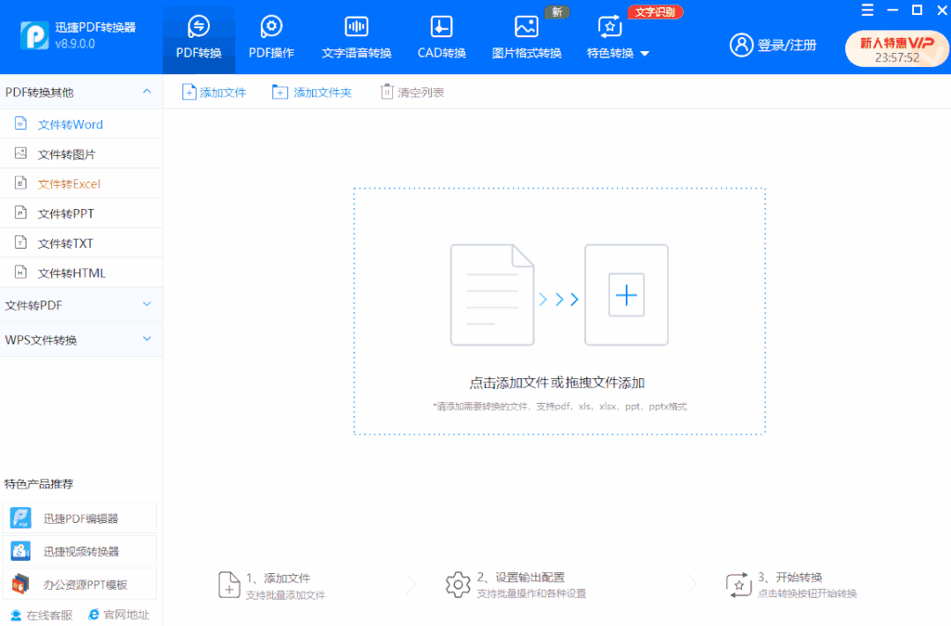
Task: Click the browser icon beside 官网地址
Action: click(93, 615)
